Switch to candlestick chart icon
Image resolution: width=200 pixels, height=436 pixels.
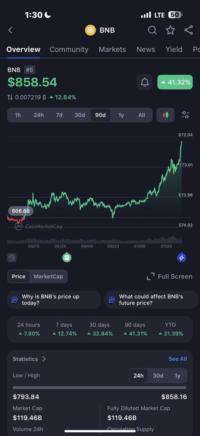166,115
